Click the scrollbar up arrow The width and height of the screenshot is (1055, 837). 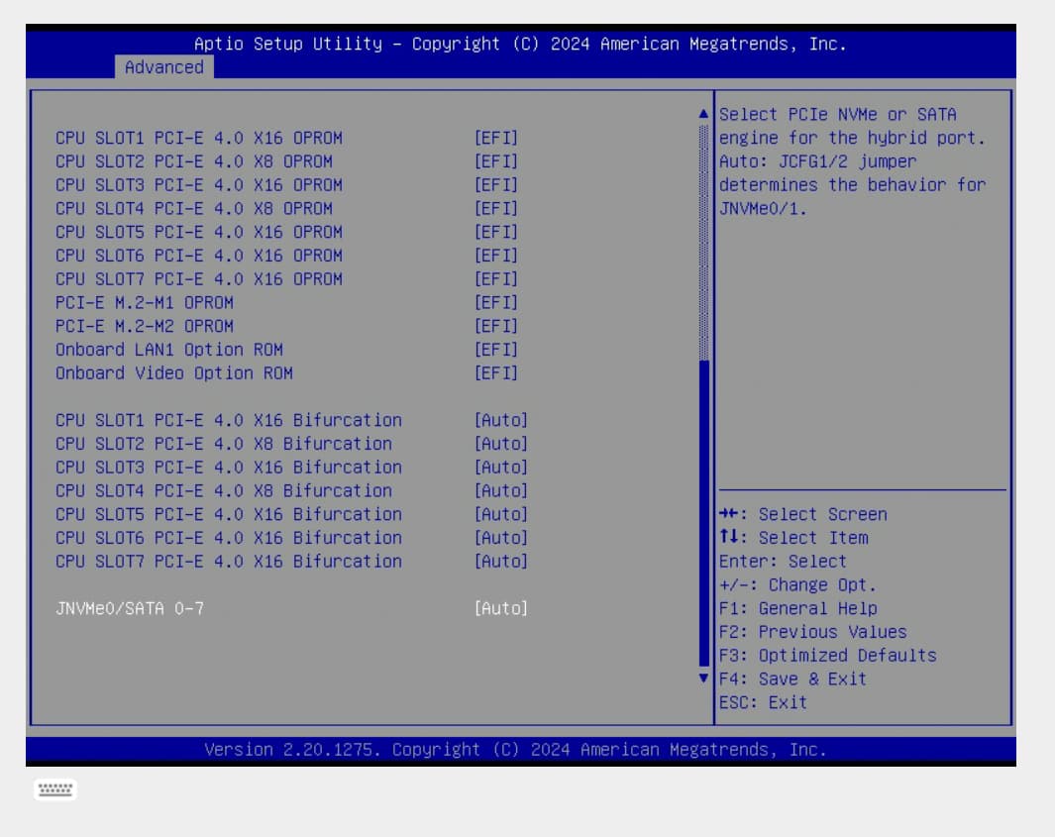pyautogui.click(x=704, y=114)
